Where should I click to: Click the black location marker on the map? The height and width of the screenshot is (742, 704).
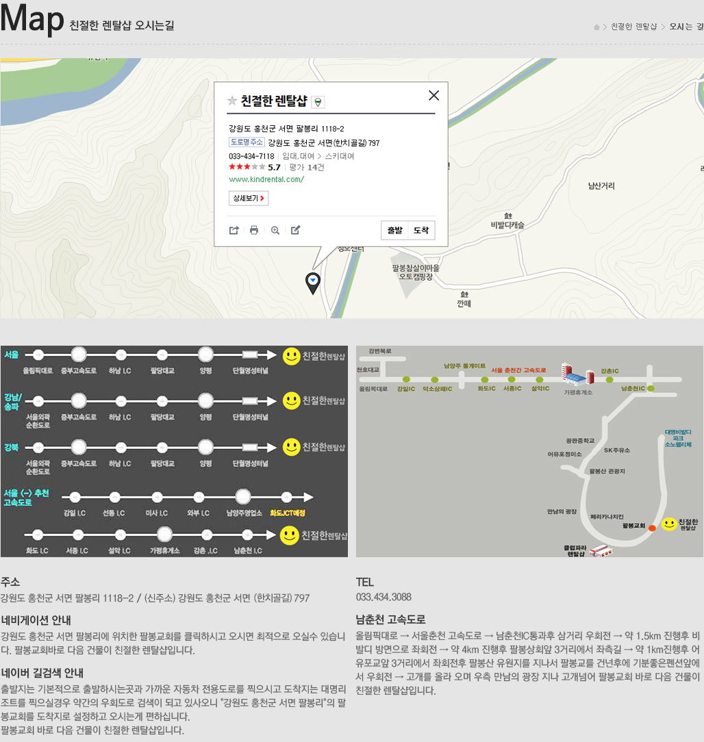point(313,282)
